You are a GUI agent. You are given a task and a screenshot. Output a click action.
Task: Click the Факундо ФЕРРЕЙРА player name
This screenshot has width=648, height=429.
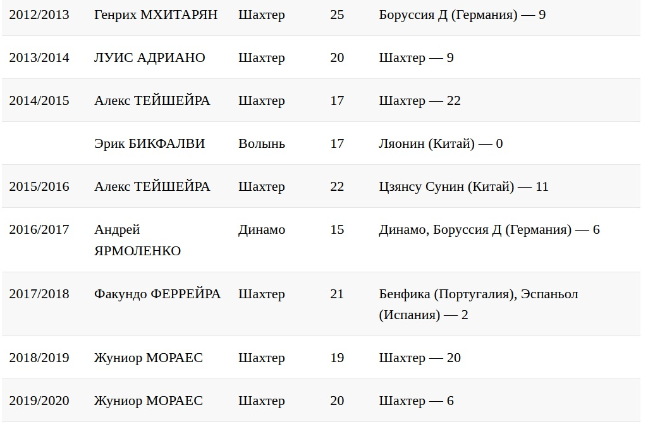[x=157, y=294]
